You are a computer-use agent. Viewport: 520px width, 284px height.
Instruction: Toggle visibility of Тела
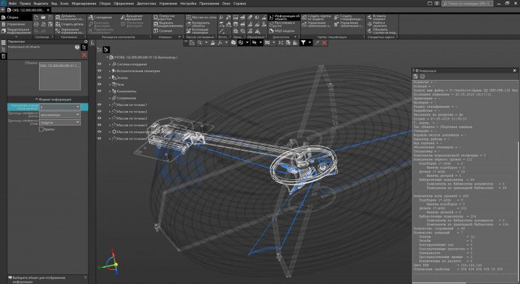(99, 84)
